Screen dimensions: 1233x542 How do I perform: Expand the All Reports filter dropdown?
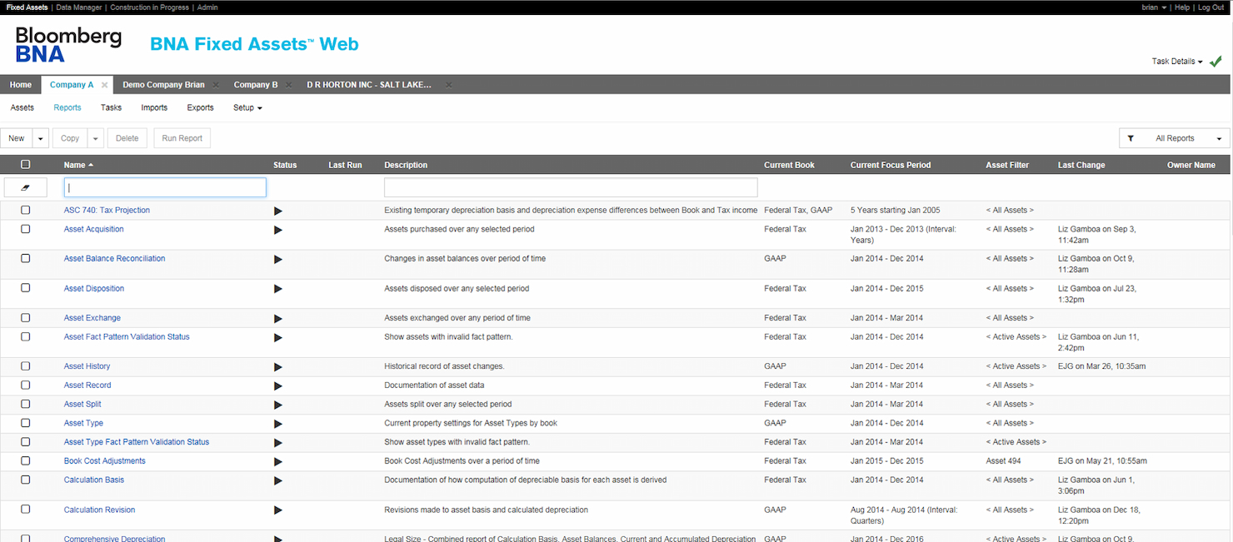[1218, 137]
